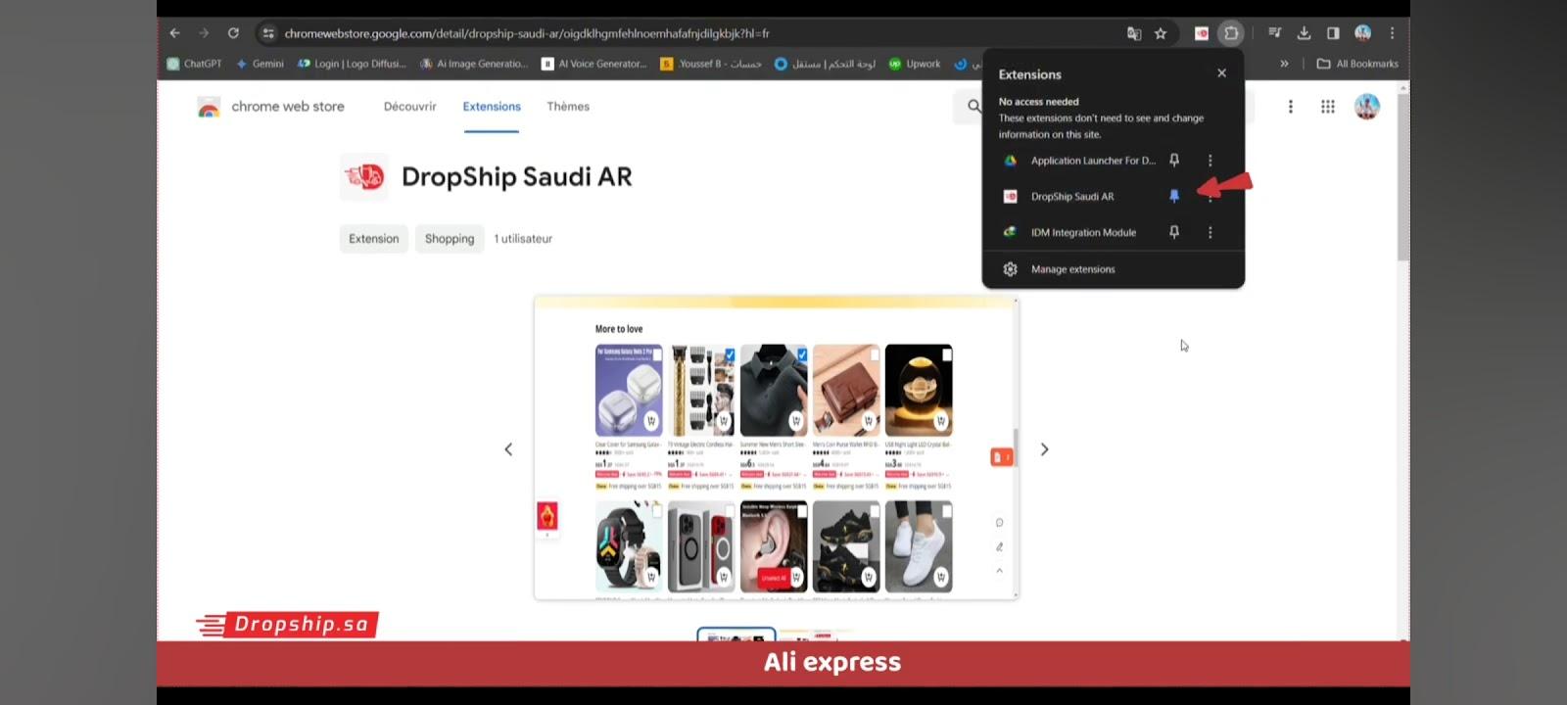Close the Extensions popup
Viewport: 1567px width, 705px height.
pos(1221,73)
